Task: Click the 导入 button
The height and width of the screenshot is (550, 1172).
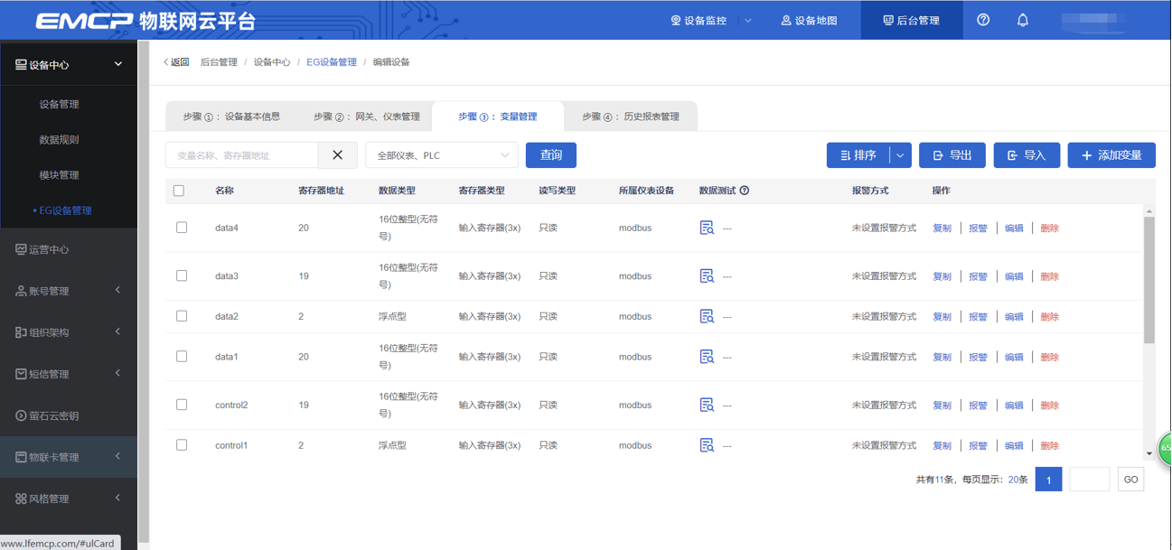Action: point(1027,155)
